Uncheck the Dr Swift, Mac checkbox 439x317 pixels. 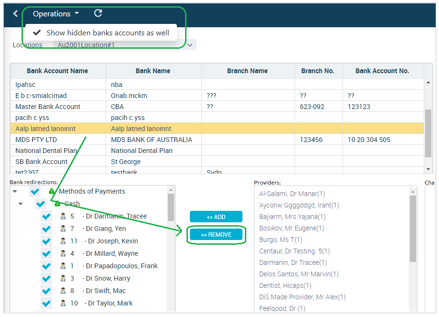tap(46, 291)
